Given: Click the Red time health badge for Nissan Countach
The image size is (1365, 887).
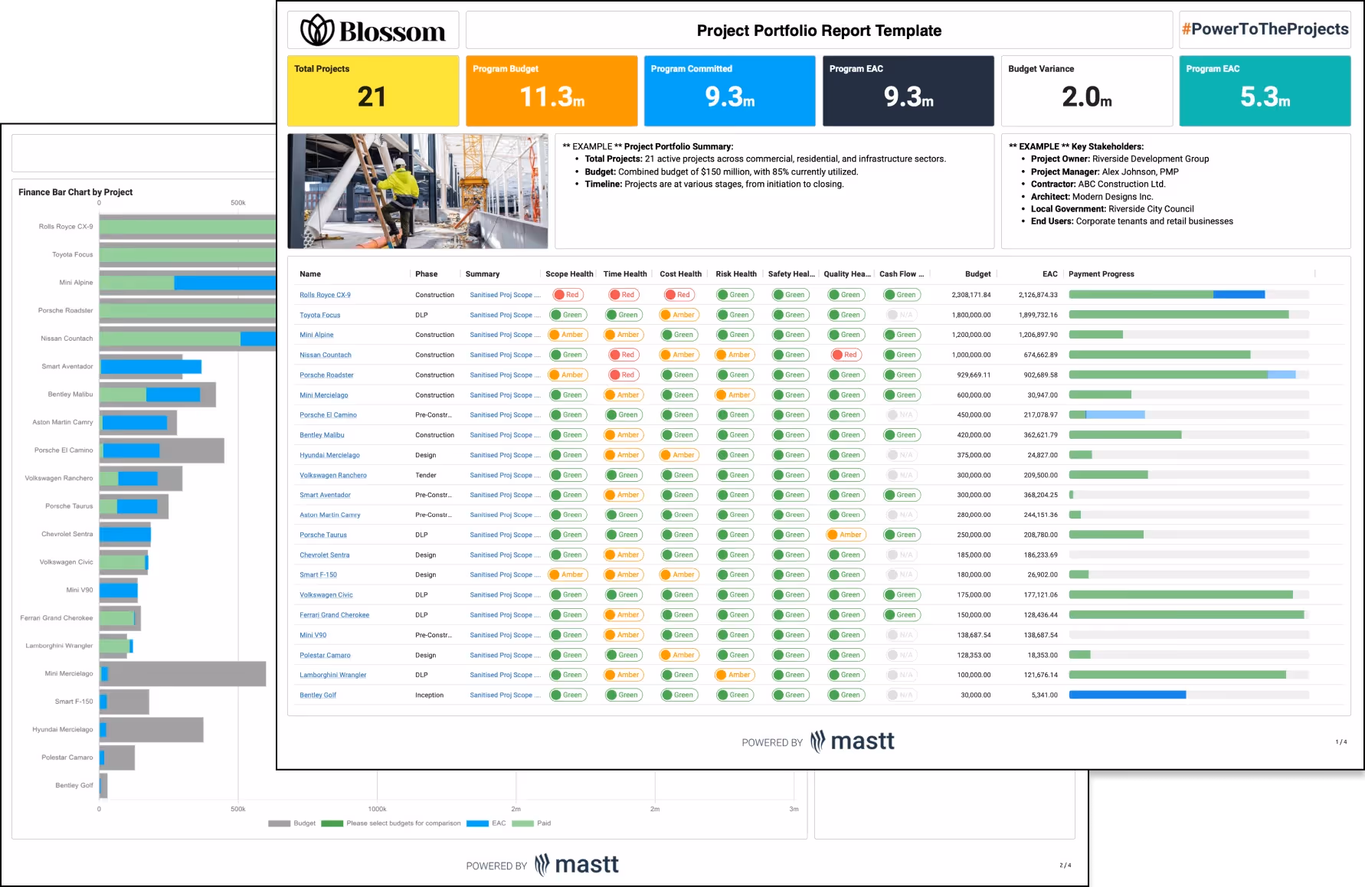Looking at the screenshot, I should [624, 355].
